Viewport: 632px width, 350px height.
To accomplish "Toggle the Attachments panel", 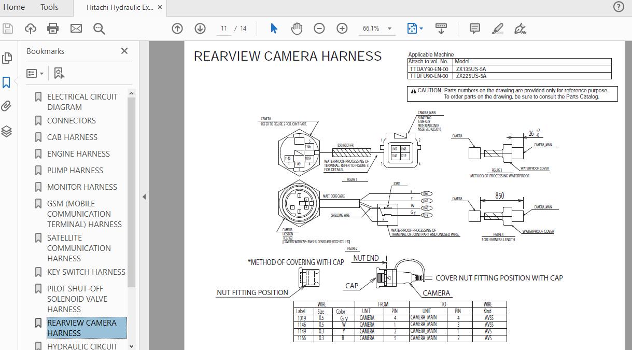I will coord(7,106).
